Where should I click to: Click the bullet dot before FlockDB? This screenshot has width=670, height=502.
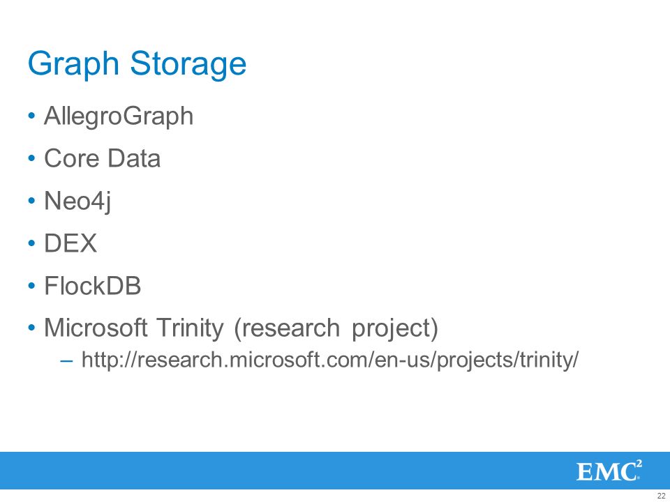31,286
